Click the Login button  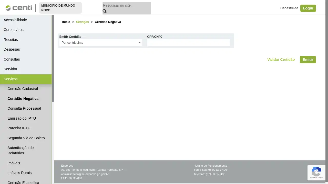[x=308, y=8]
